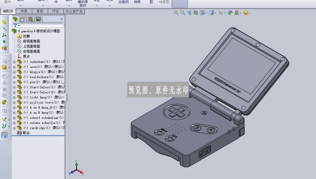The height and width of the screenshot is (179, 316).
Task: Select the 右视基准面 plane
Action: tap(29, 51)
